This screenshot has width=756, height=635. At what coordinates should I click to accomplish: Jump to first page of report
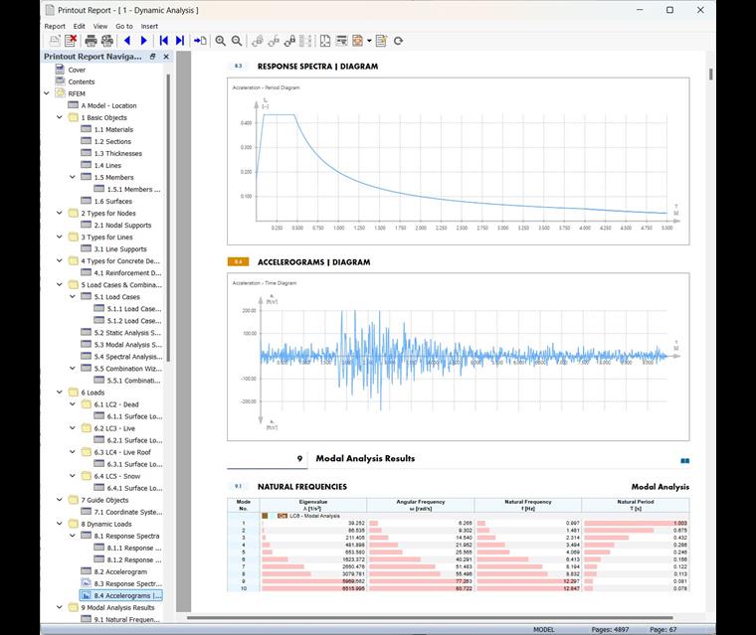(x=163, y=41)
